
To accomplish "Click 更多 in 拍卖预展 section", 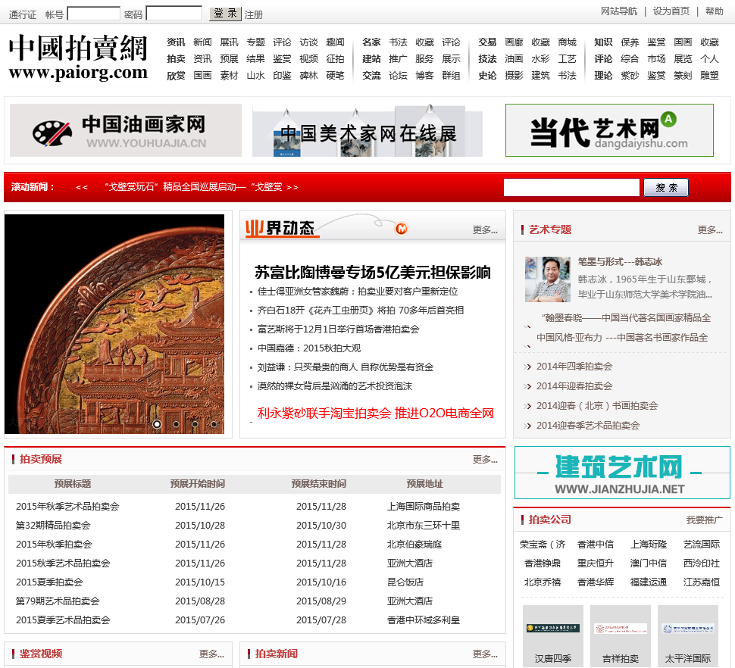I will point(485,459).
